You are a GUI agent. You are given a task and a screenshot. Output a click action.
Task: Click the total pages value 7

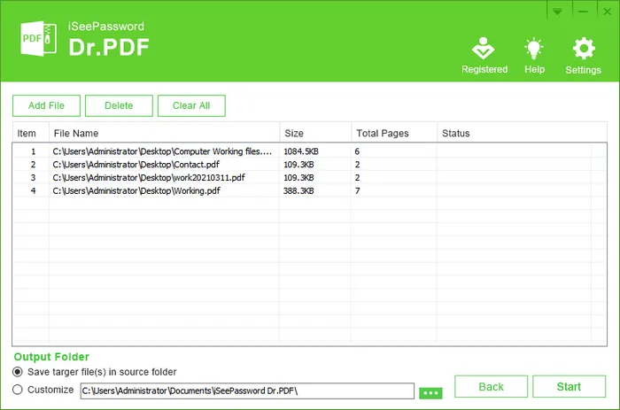(x=358, y=190)
